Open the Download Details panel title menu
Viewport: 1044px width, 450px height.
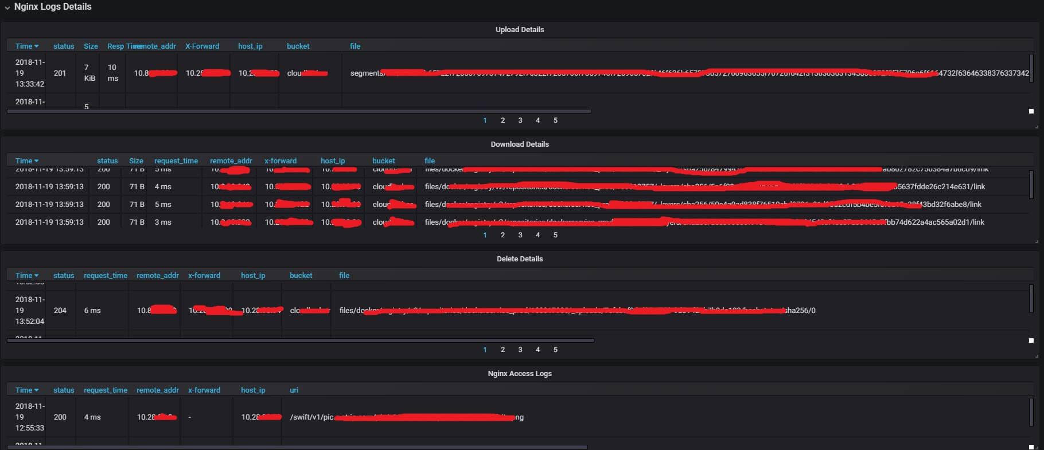(x=520, y=144)
